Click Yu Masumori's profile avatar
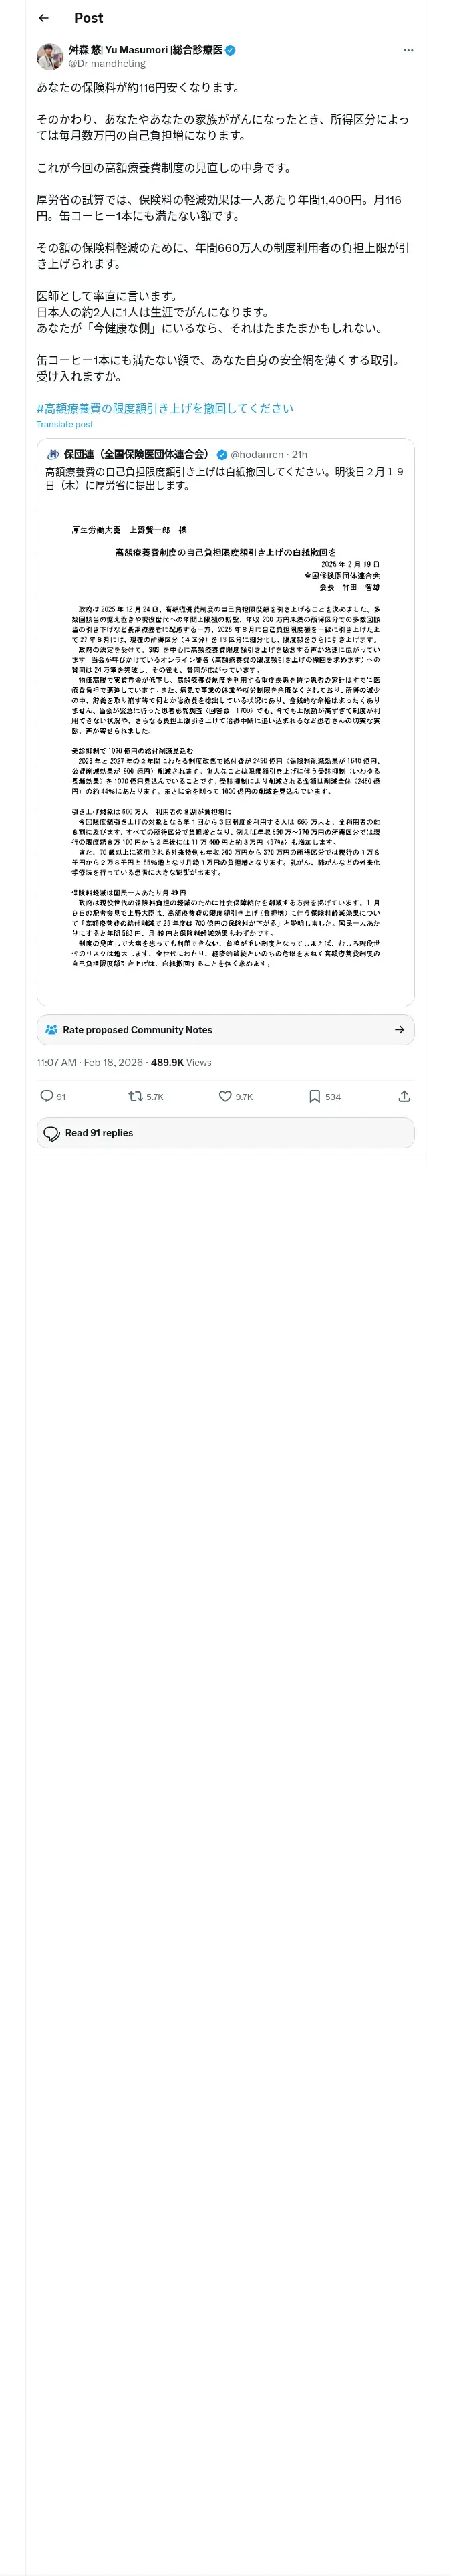 coord(50,56)
